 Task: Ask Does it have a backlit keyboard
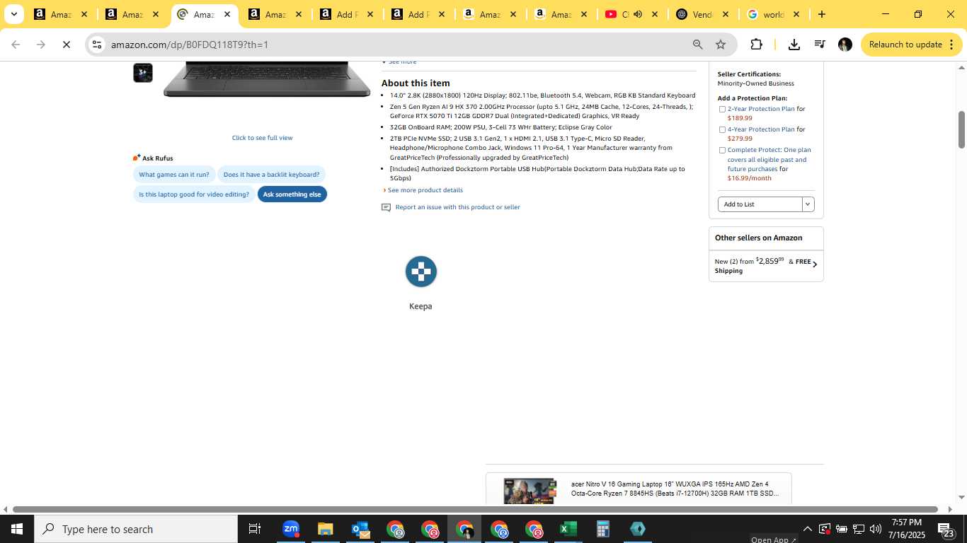coord(271,175)
